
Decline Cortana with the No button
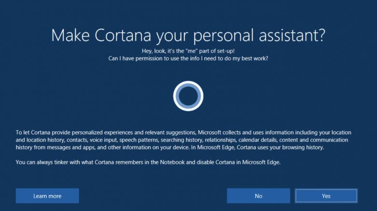click(x=258, y=196)
